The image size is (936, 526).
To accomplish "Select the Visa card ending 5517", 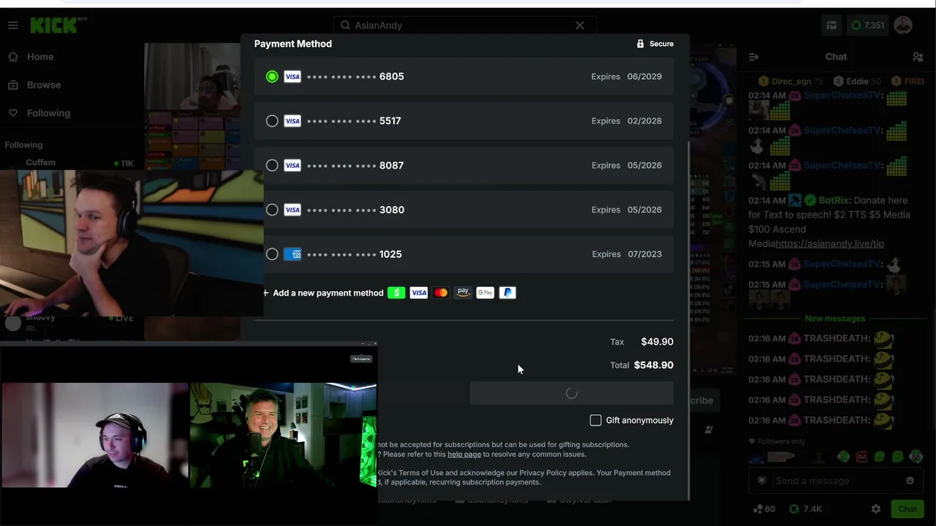I will pos(464,121).
